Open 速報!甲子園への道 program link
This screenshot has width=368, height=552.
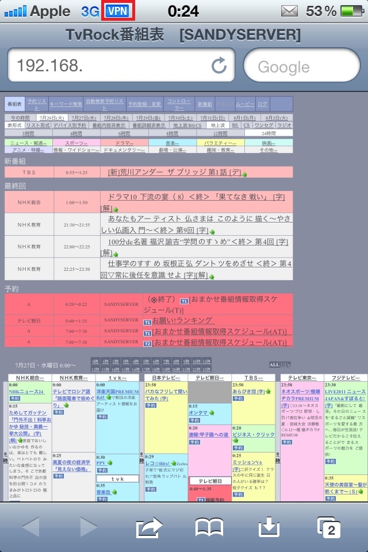(209, 435)
